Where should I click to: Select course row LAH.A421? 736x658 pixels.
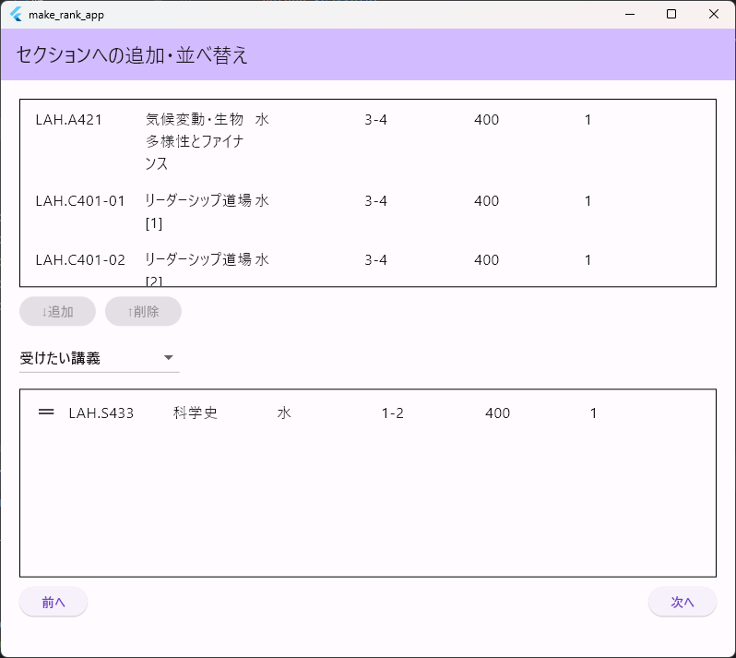point(68,120)
